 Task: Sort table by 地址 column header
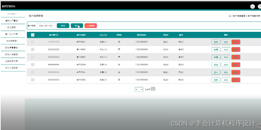point(166,35)
